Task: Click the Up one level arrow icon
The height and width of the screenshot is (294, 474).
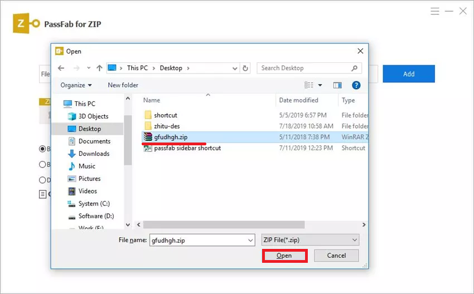Action: 99,68
